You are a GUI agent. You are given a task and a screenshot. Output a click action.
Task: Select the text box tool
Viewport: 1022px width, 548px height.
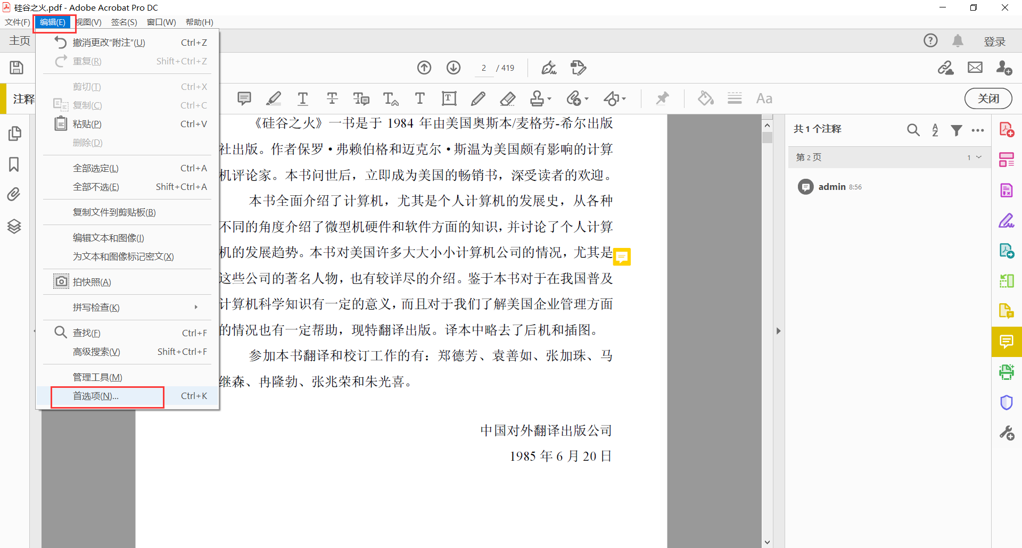coord(449,98)
